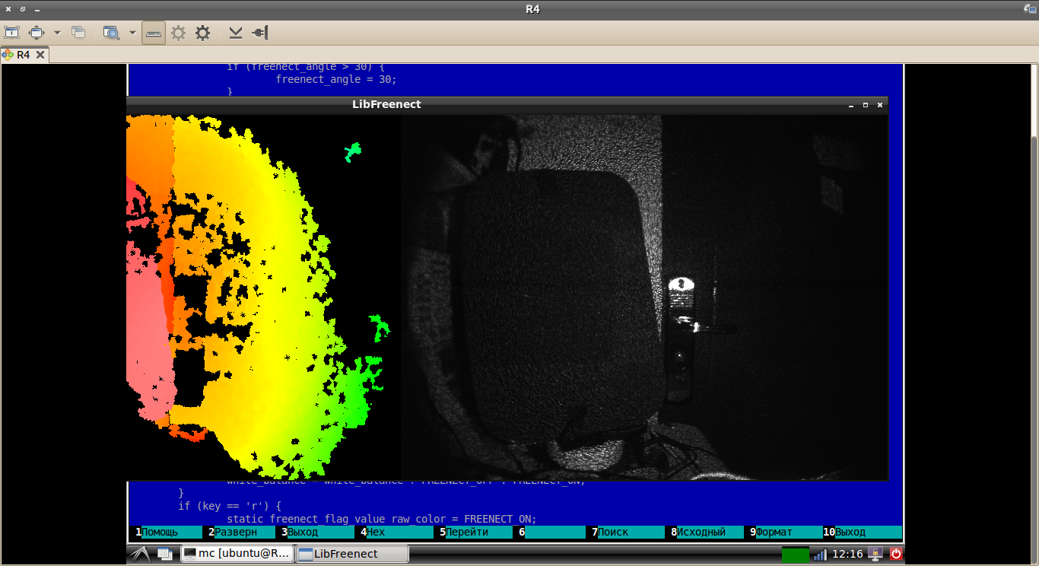
Task: Open the black gear settings icon
Action: (x=202, y=33)
